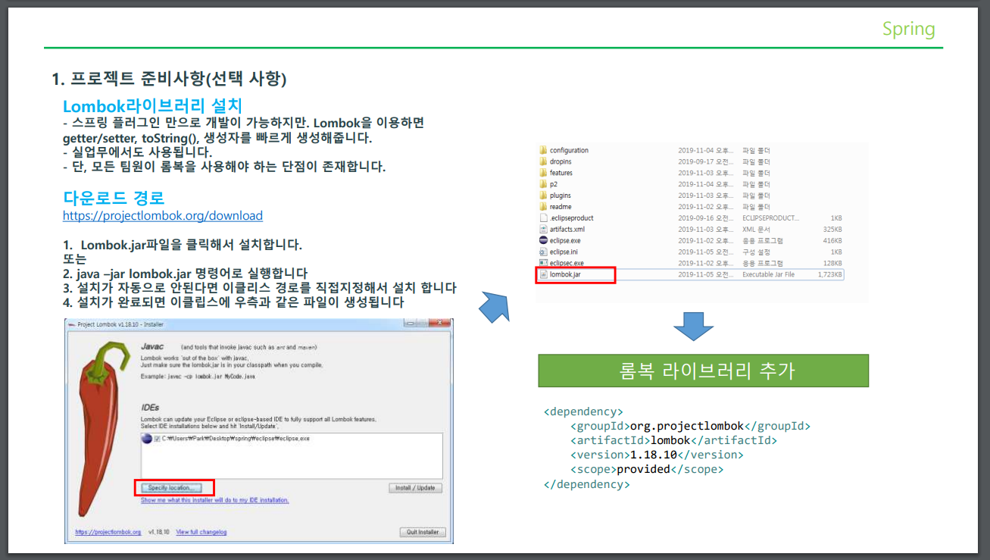
Task: Click the Spring header label
Action: [908, 29]
